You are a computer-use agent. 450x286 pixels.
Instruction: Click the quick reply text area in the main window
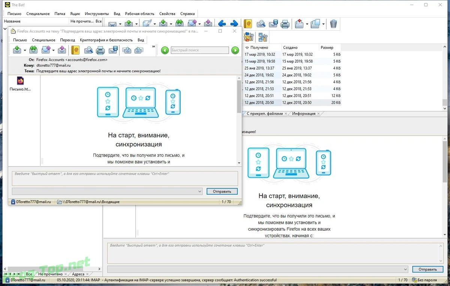275,253
